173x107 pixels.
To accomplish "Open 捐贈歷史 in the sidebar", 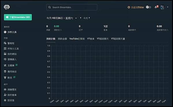I will tap(12, 90).
